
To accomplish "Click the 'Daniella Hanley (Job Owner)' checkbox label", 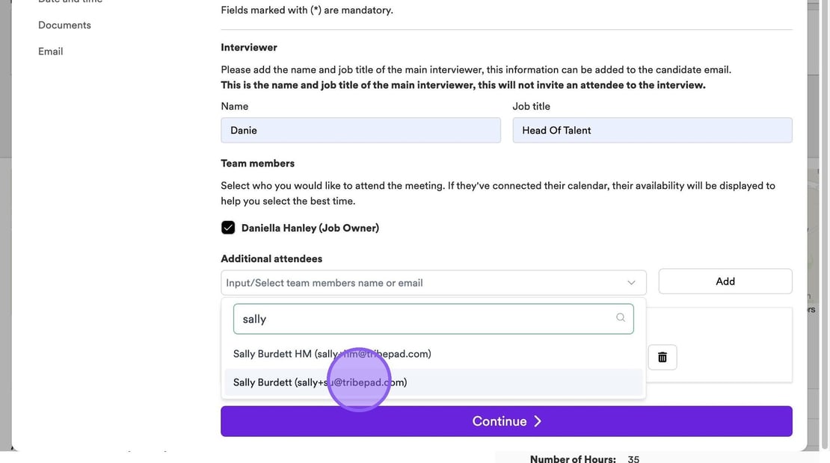I will coord(310,228).
